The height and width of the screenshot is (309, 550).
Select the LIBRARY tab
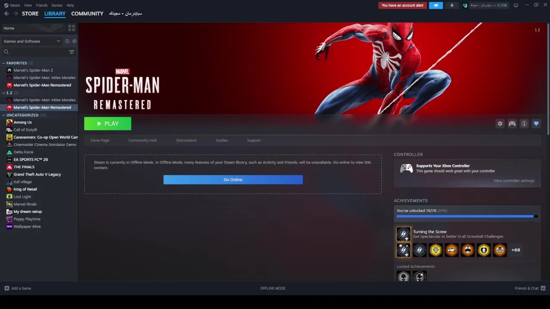coord(55,14)
